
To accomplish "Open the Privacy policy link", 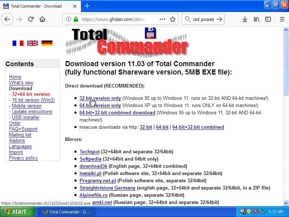I will pos(23,158).
